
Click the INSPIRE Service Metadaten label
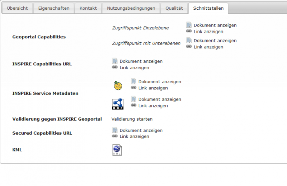45,93
